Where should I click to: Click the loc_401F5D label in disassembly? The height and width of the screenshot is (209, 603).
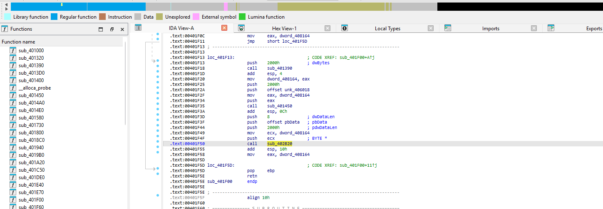coord(221,165)
